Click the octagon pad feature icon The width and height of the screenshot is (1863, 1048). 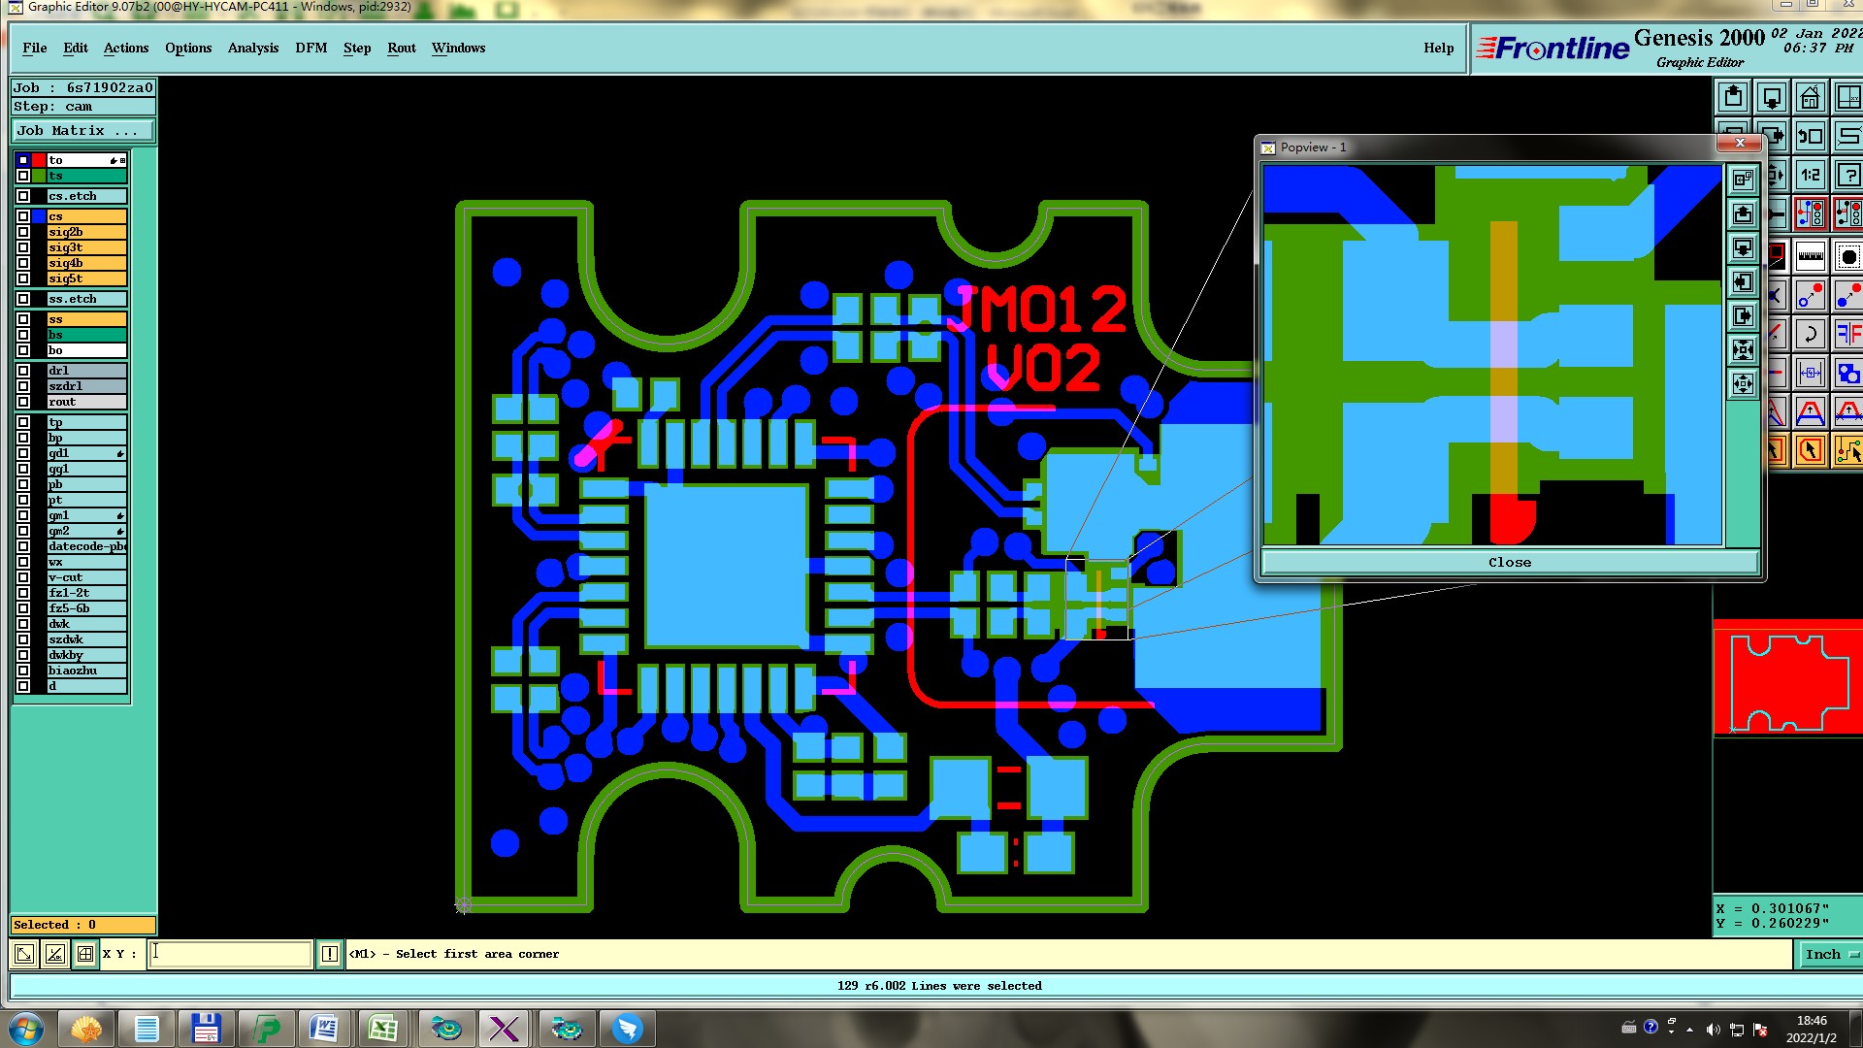(1848, 257)
